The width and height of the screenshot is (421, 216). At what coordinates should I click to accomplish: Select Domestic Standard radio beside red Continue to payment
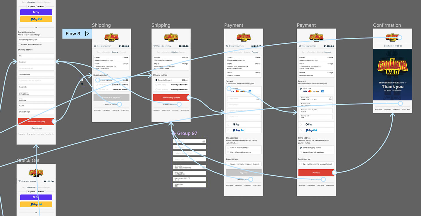point(156,80)
